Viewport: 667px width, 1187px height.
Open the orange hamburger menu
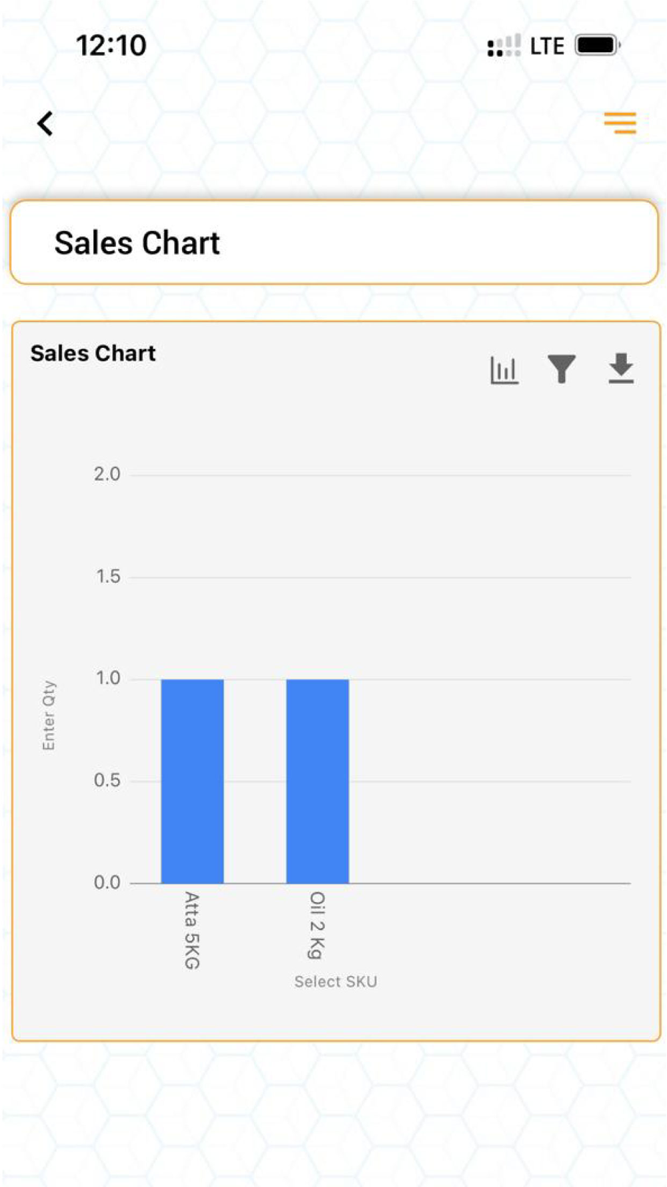[x=620, y=123]
